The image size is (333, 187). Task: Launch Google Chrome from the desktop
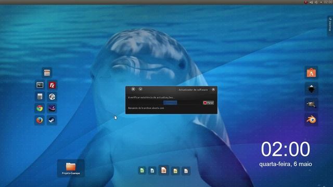40,109
